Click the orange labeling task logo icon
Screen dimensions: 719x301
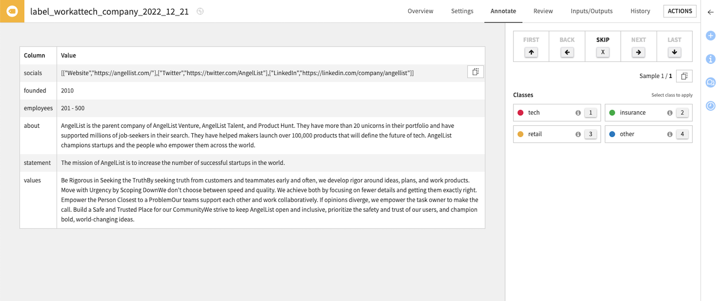tap(12, 11)
